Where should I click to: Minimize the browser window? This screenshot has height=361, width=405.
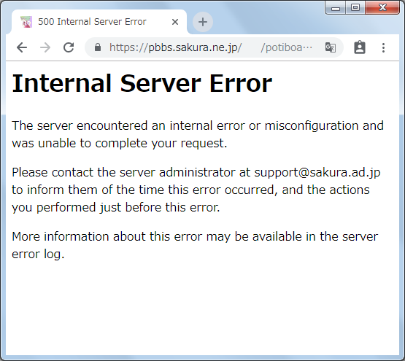coord(335,8)
